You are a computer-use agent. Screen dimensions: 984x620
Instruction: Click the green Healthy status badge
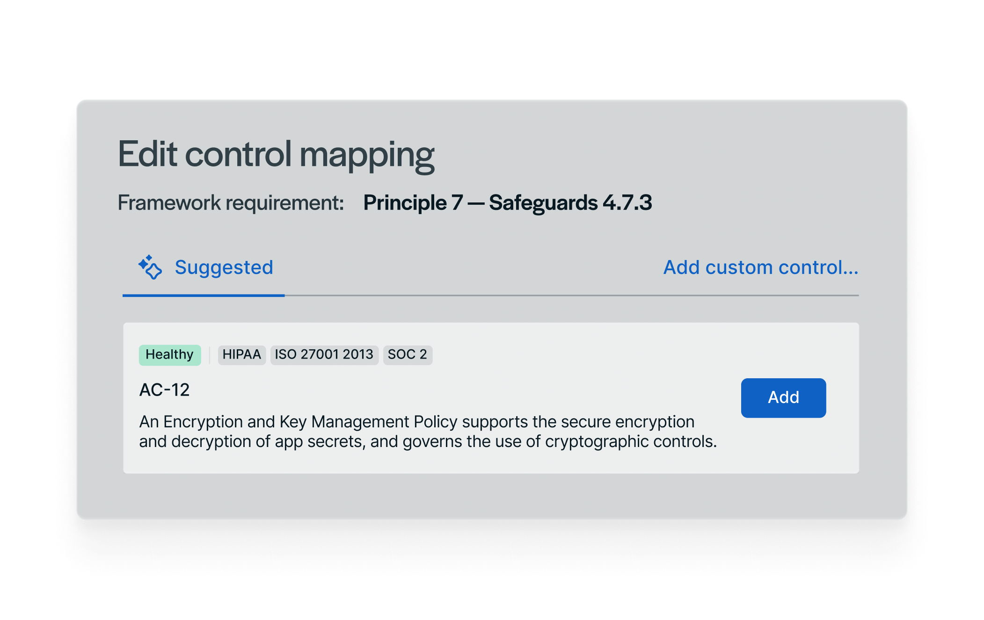pos(169,354)
